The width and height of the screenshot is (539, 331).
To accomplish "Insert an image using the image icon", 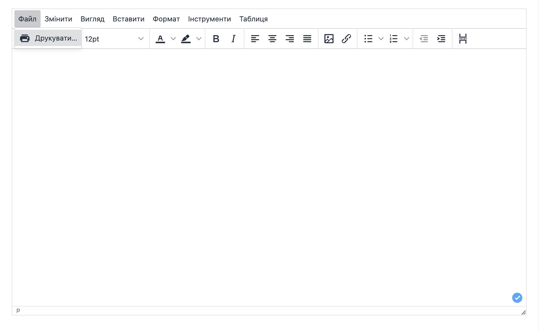I will pyautogui.click(x=329, y=39).
